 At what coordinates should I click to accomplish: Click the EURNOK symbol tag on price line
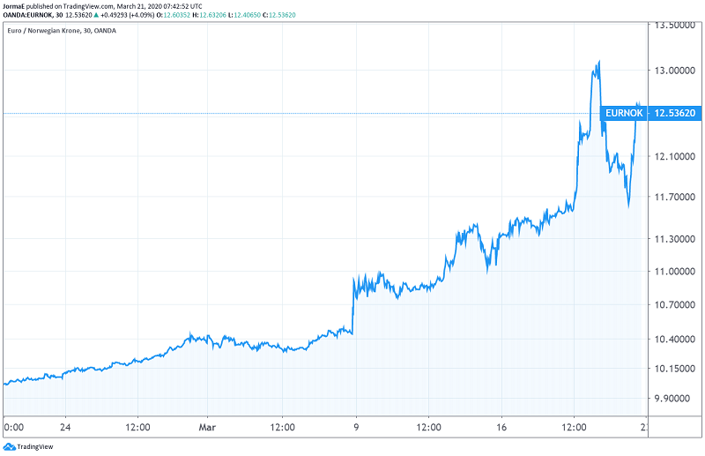pos(623,113)
